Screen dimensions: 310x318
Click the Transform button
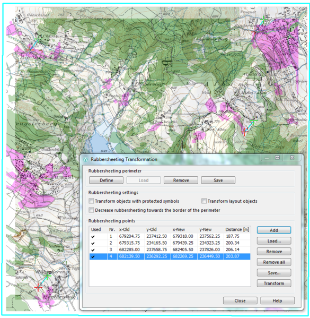[x=274, y=283]
